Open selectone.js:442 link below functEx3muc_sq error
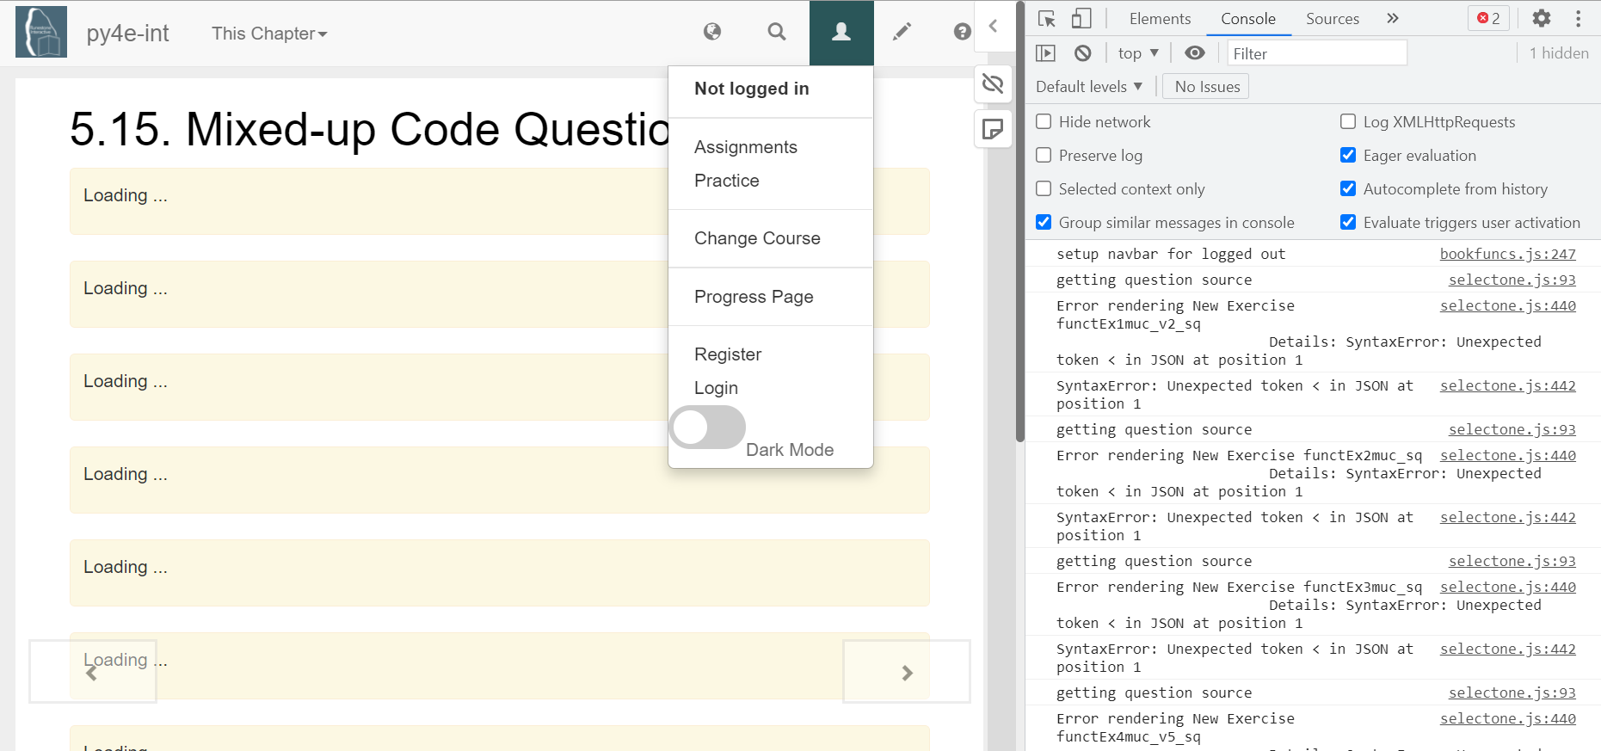The height and width of the screenshot is (751, 1601). (1507, 649)
